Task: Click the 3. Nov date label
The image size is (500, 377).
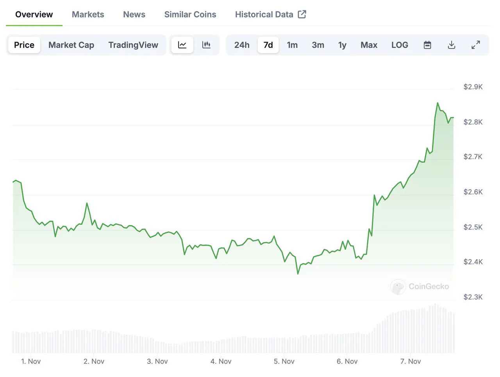Action: 157,361
